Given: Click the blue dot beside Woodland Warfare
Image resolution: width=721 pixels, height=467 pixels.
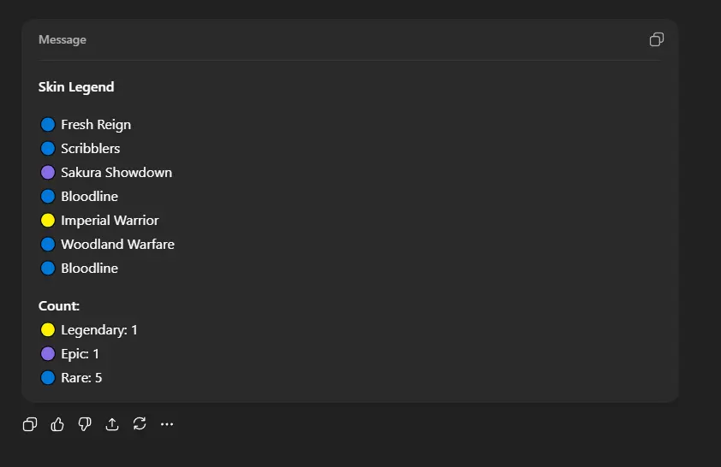Looking at the screenshot, I should pos(48,245).
